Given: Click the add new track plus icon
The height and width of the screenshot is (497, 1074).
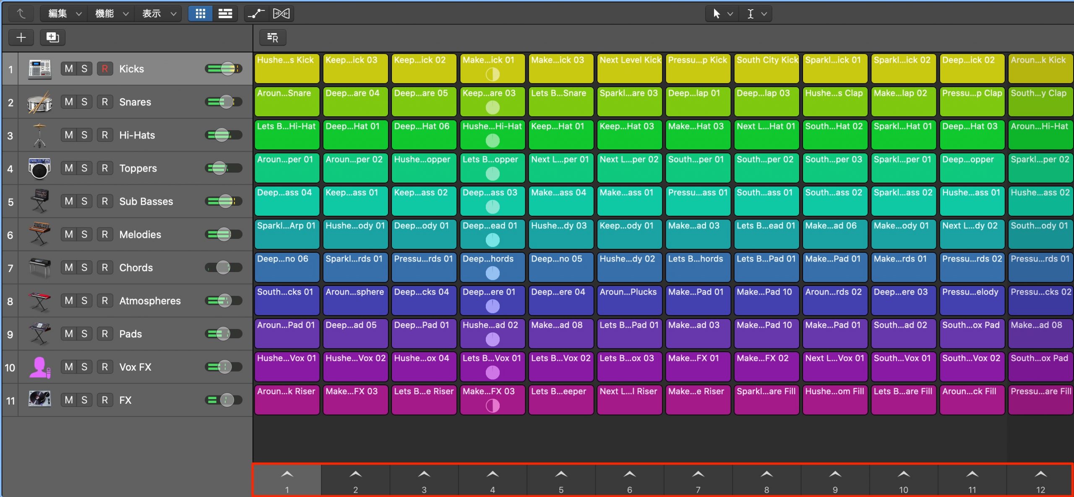Looking at the screenshot, I should click(x=21, y=37).
